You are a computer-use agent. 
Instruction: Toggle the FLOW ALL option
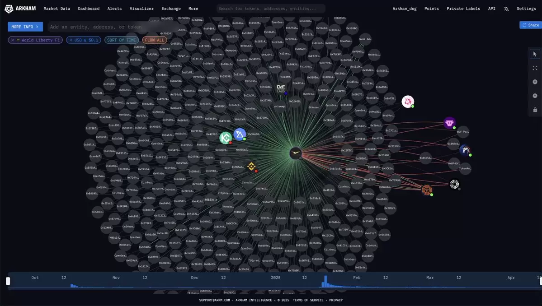(155, 40)
